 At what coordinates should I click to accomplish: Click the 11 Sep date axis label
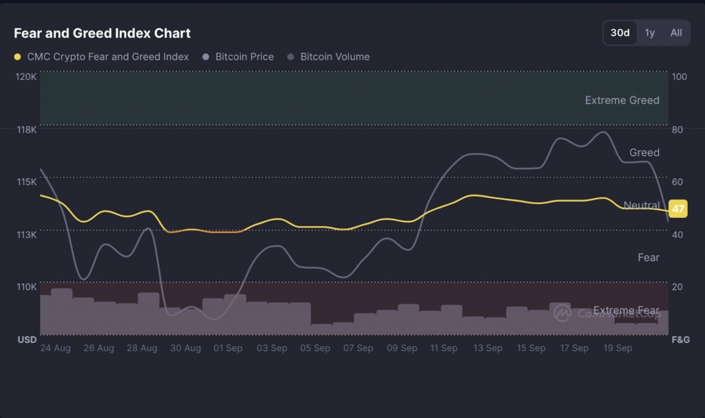coord(444,349)
